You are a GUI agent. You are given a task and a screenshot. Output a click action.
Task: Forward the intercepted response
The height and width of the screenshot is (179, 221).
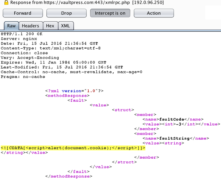tap(23, 13)
